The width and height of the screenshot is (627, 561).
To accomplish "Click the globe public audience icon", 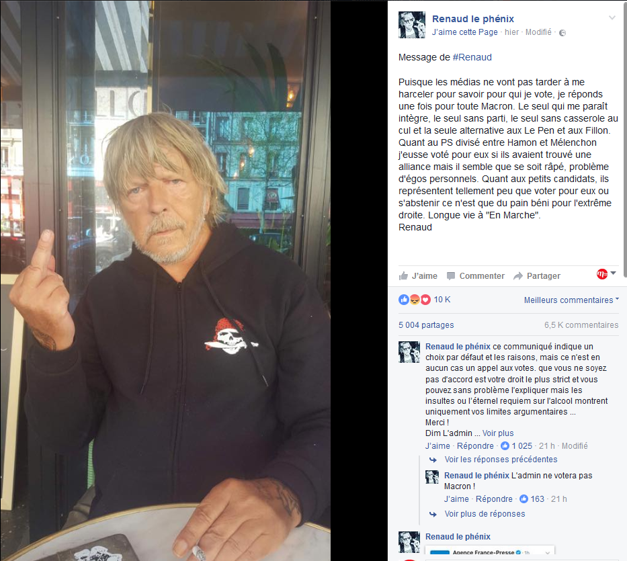I will tap(562, 33).
